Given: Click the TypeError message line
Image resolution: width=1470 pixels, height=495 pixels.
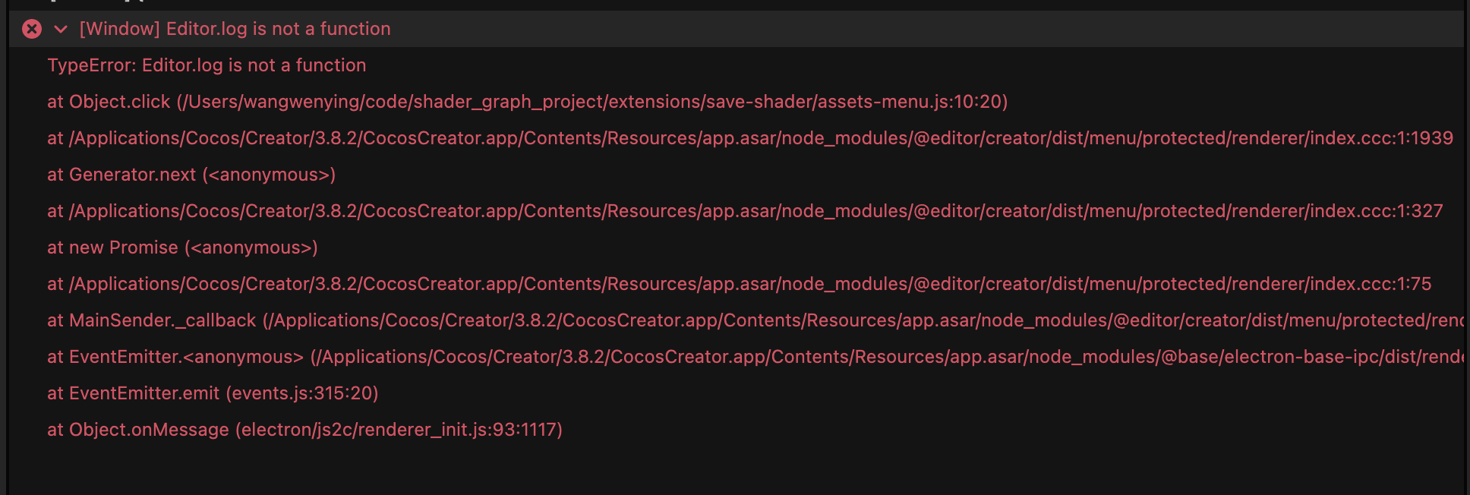Looking at the screenshot, I should 207,65.
